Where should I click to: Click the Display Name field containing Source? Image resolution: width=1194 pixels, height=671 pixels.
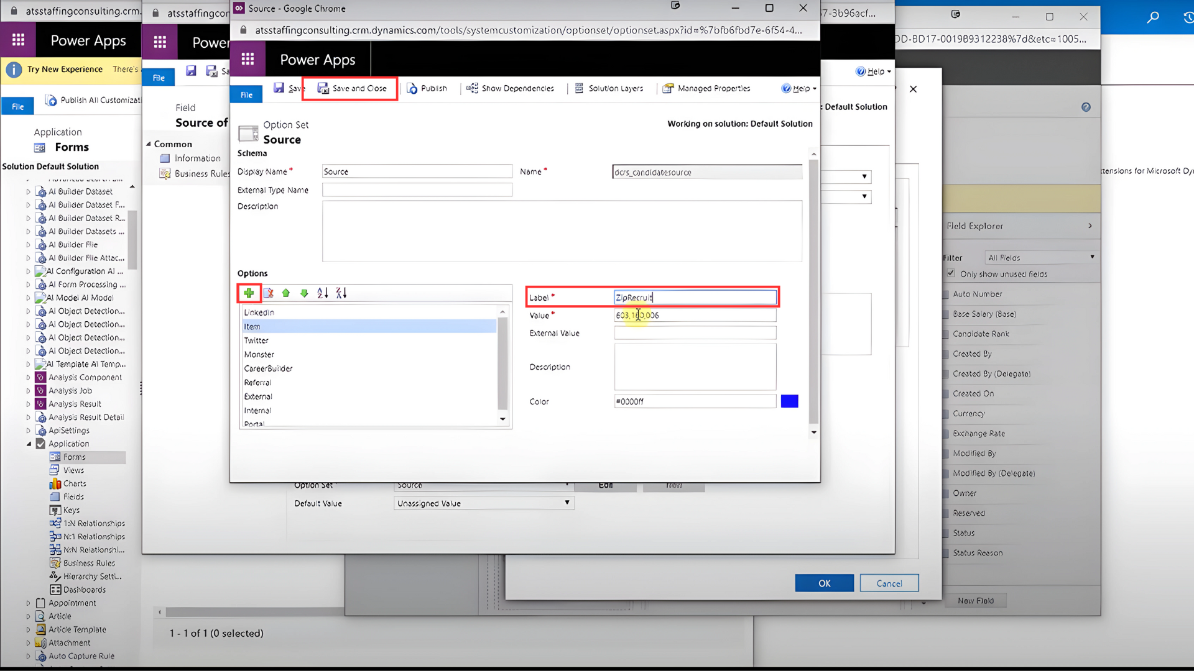417,171
